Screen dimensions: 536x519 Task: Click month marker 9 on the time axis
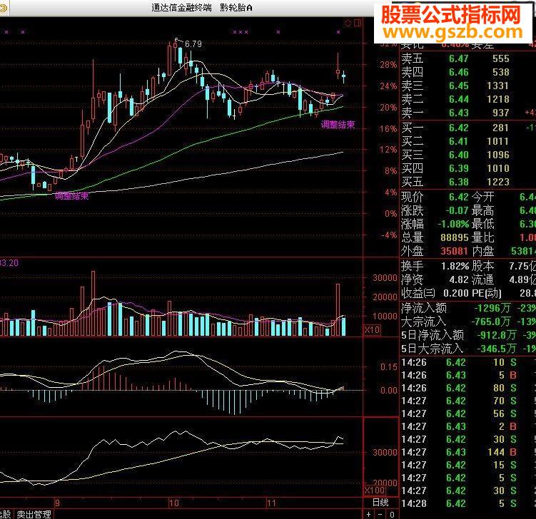pyautogui.click(x=57, y=503)
